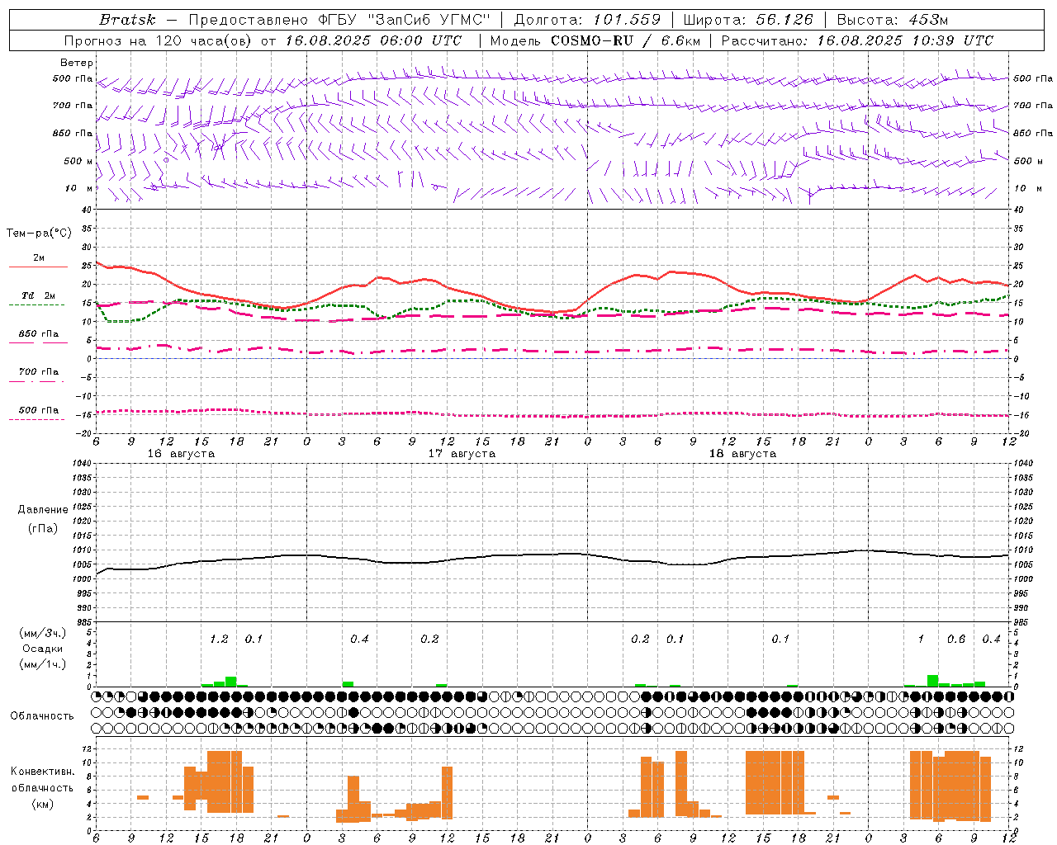Click the Широта: 56.126 value
Image resolution: width=1057 pixels, height=845 pixels.
[748, 20]
